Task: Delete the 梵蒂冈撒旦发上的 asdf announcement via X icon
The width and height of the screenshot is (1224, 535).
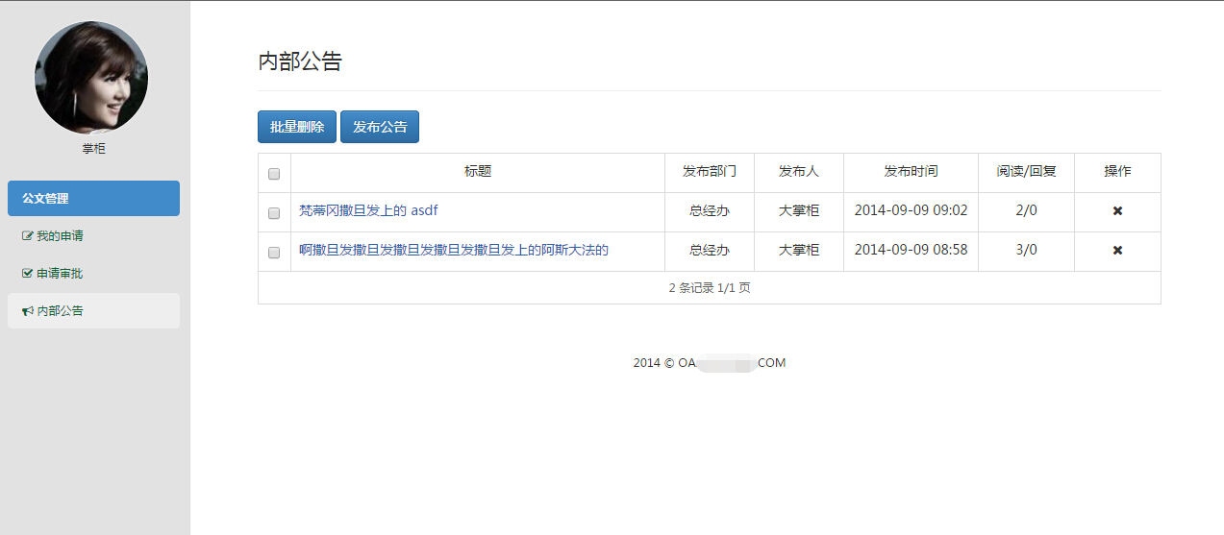Action: tap(1117, 211)
